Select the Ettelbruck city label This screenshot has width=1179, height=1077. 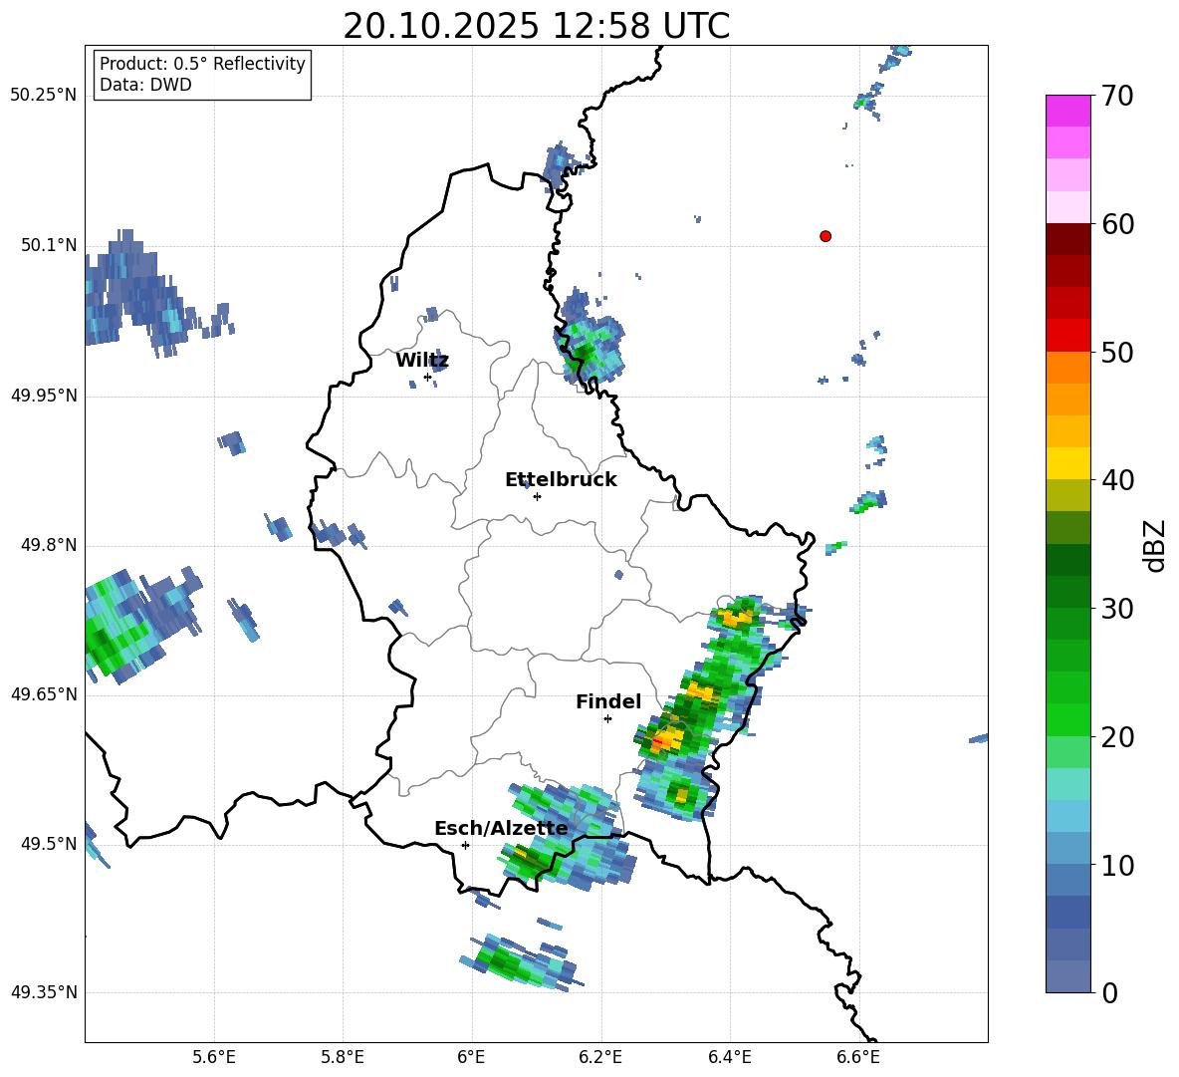click(561, 480)
